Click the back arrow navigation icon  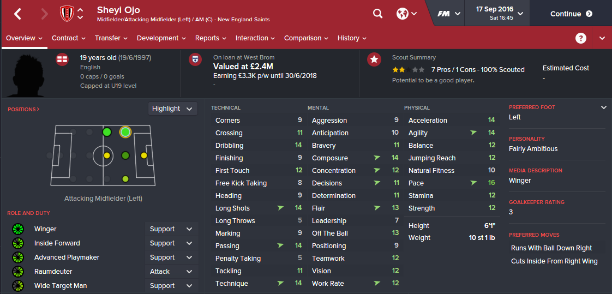(x=17, y=14)
